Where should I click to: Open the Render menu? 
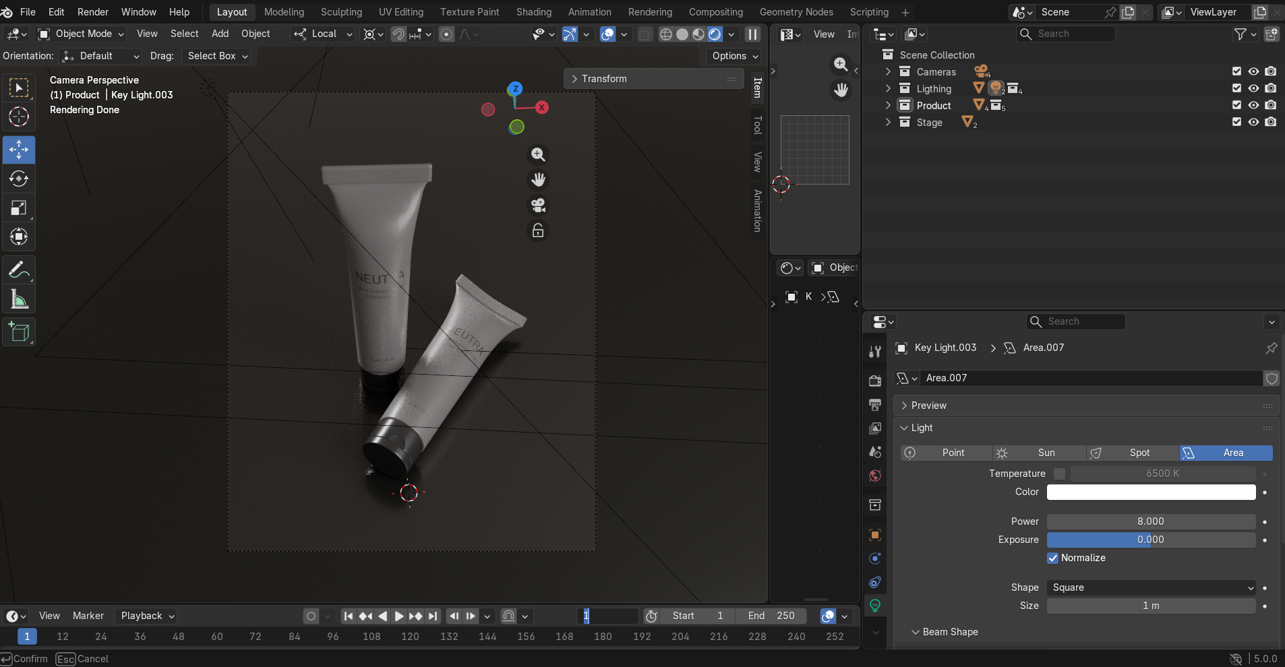point(93,12)
